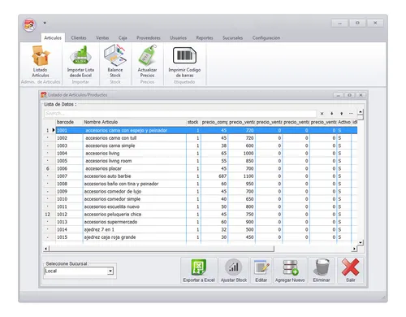Image resolution: width=406 pixels, height=317 pixels.
Task: Open the quick access dropdown arrow
Action: (x=45, y=23)
